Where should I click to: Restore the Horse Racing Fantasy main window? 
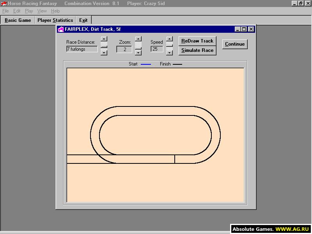301,4
